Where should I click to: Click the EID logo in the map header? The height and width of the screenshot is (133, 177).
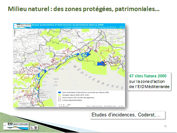click(x=22, y=26)
